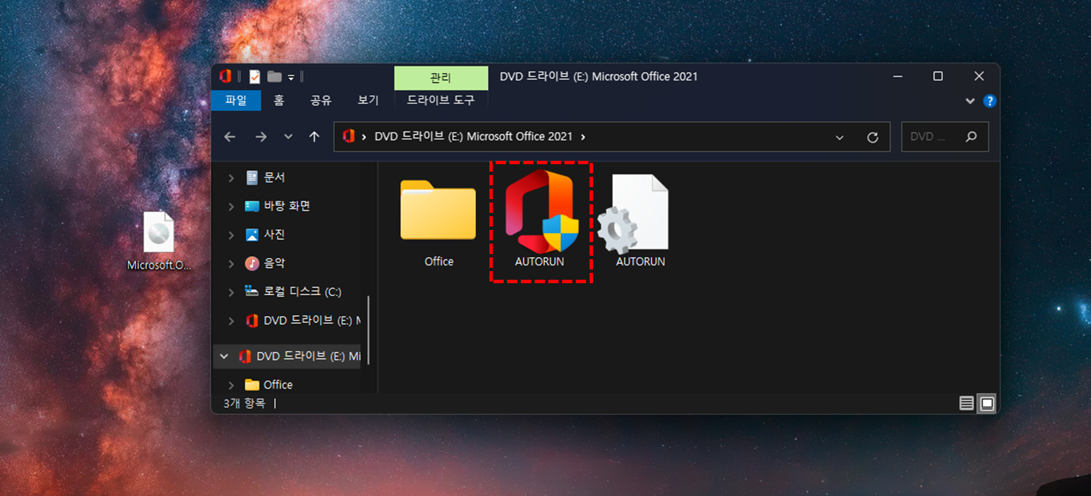Screen dimensions: 1091x496
Task: Select the highlighted DVD 드라이브 (E:) Mi entry
Action: pyautogui.click(x=300, y=356)
